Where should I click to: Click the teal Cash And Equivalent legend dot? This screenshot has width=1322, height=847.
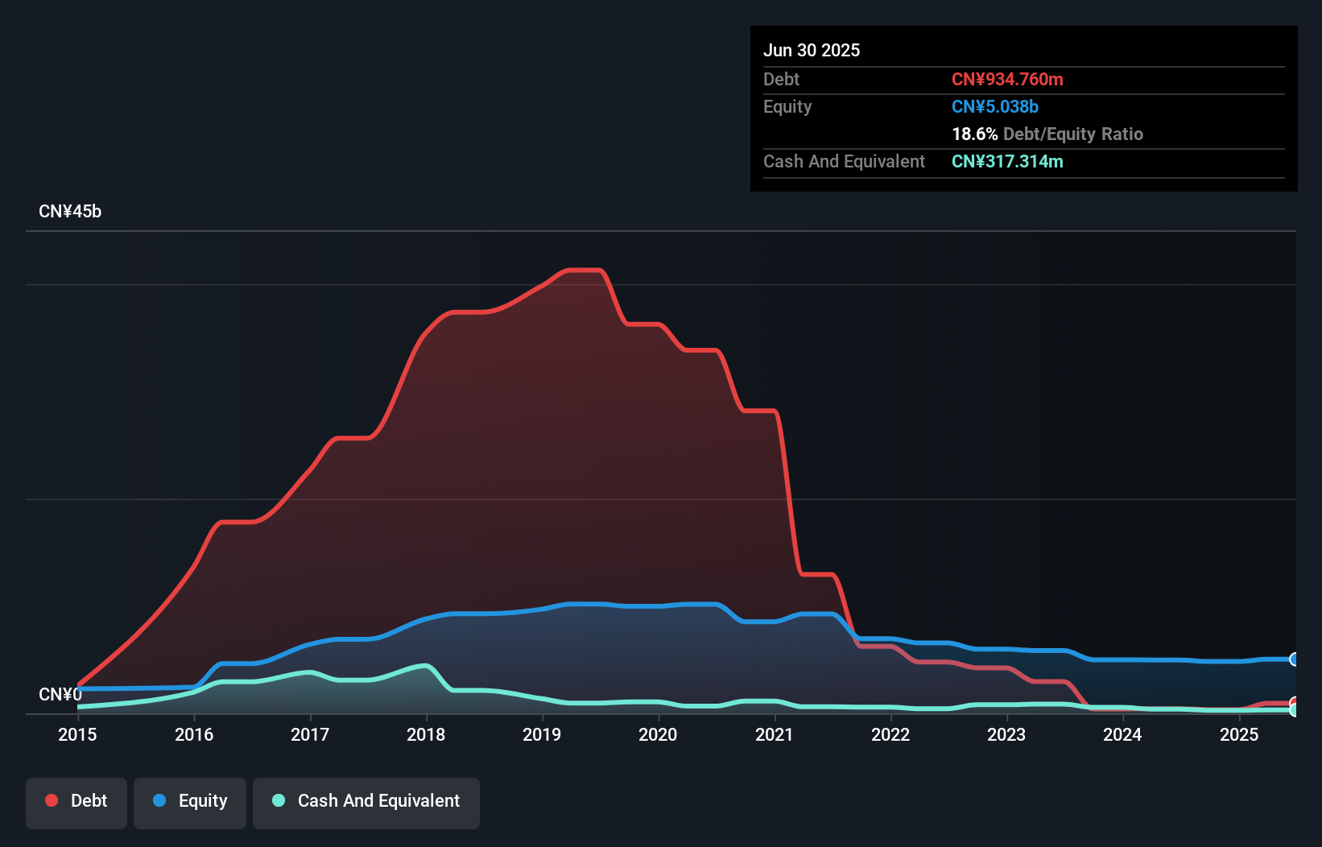pyautogui.click(x=278, y=800)
